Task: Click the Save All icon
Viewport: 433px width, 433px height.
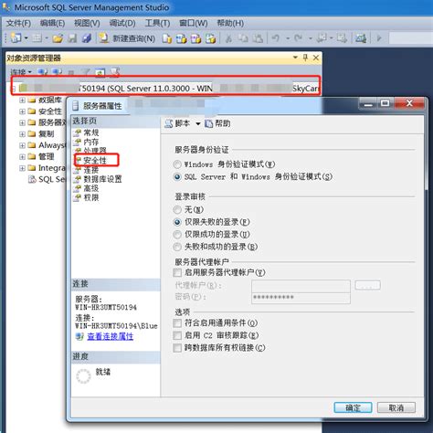Action: (87, 38)
